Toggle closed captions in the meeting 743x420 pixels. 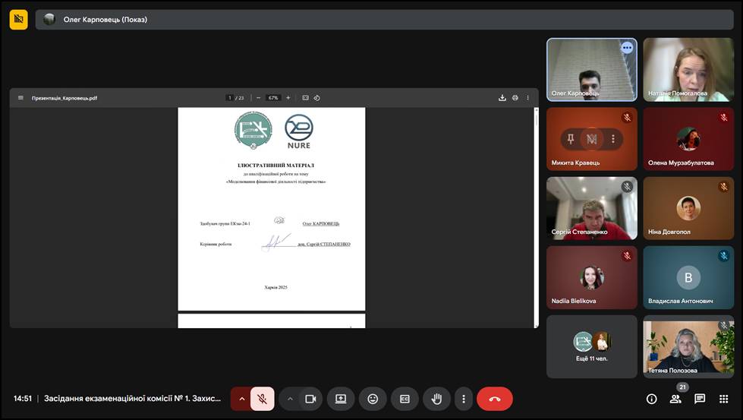pos(405,399)
